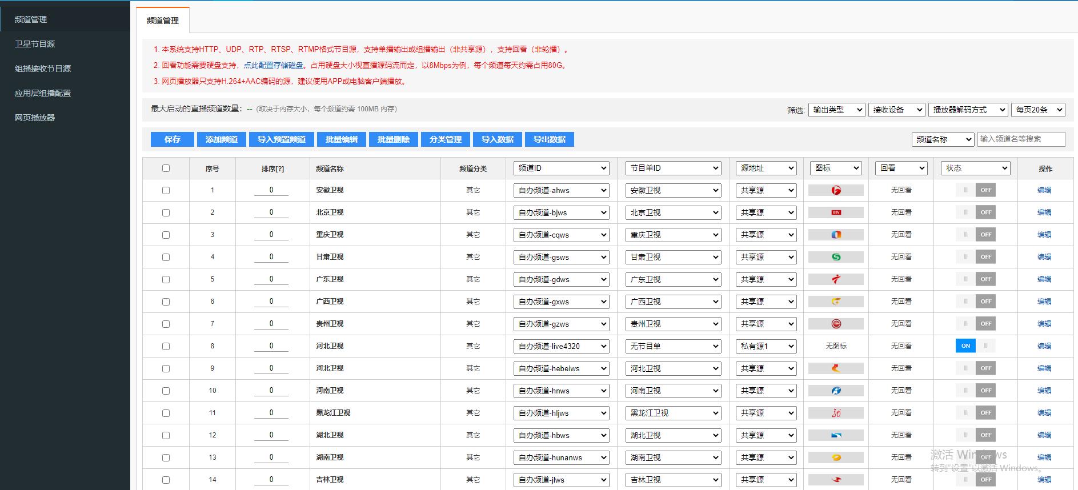Open the 频道ID column header dropdown
This screenshot has height=490, width=1078.
561,168
